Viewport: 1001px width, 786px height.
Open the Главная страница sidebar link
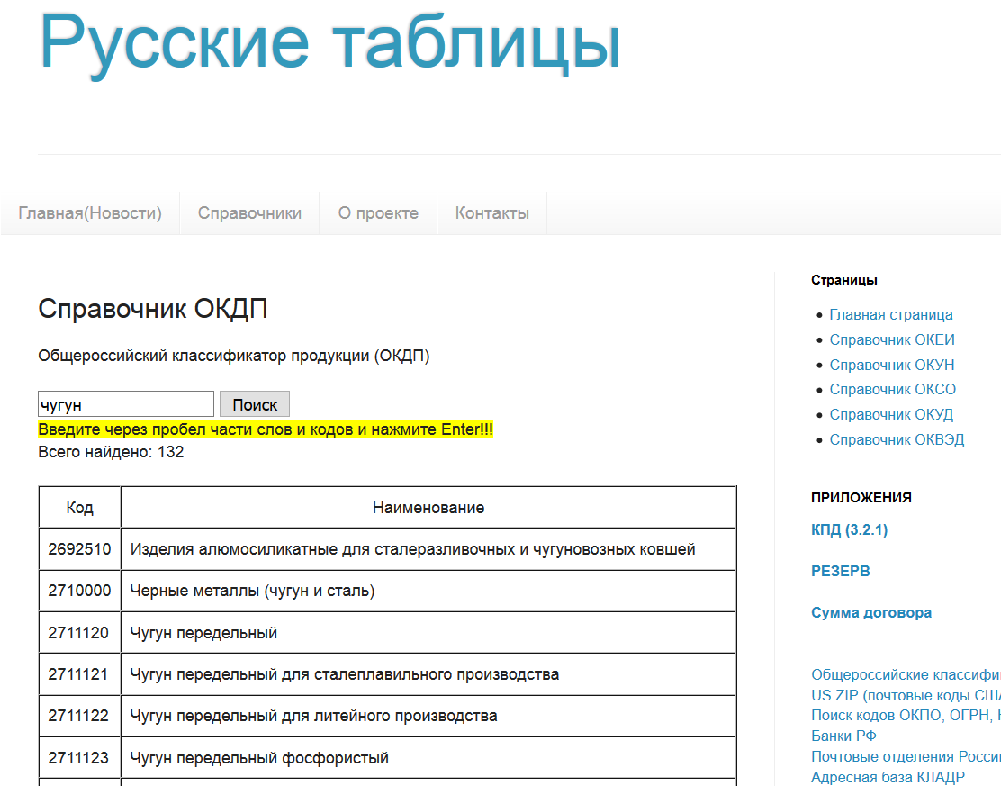pos(891,314)
